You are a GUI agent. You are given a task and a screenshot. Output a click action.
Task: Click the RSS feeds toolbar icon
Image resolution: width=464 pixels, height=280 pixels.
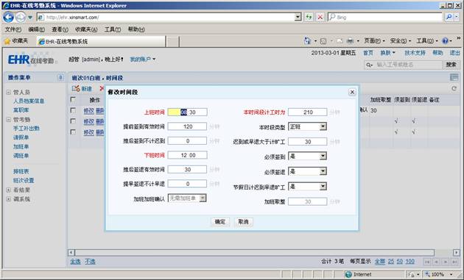tap(323, 40)
